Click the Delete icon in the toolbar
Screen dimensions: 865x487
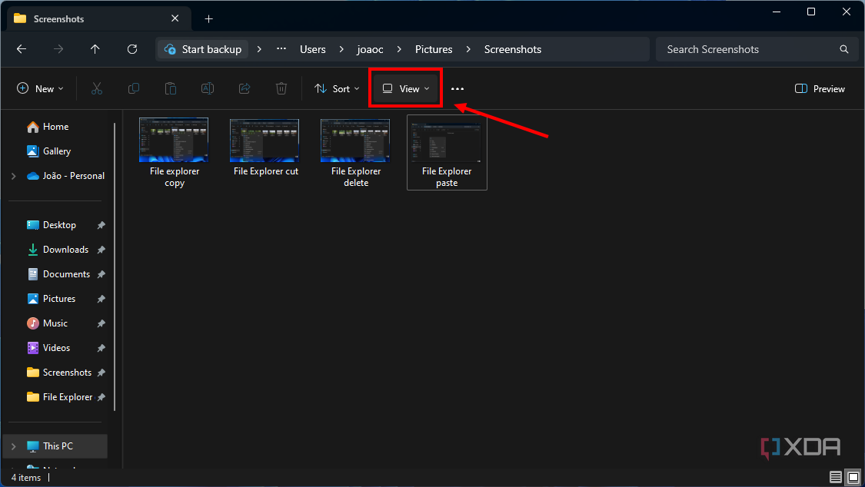281,88
